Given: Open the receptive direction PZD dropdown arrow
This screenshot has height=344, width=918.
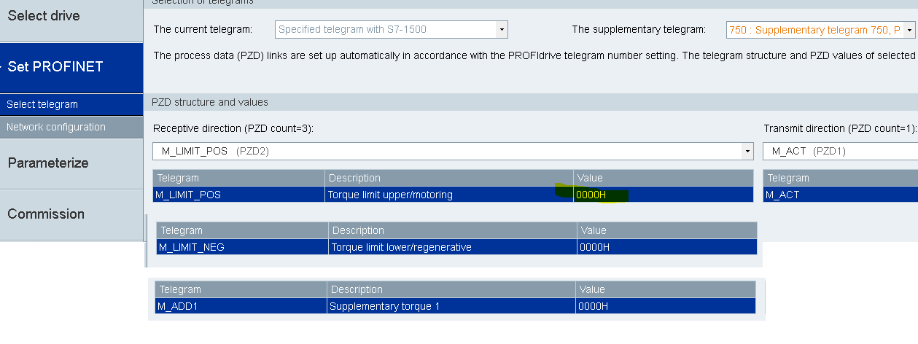Looking at the screenshot, I should [747, 151].
